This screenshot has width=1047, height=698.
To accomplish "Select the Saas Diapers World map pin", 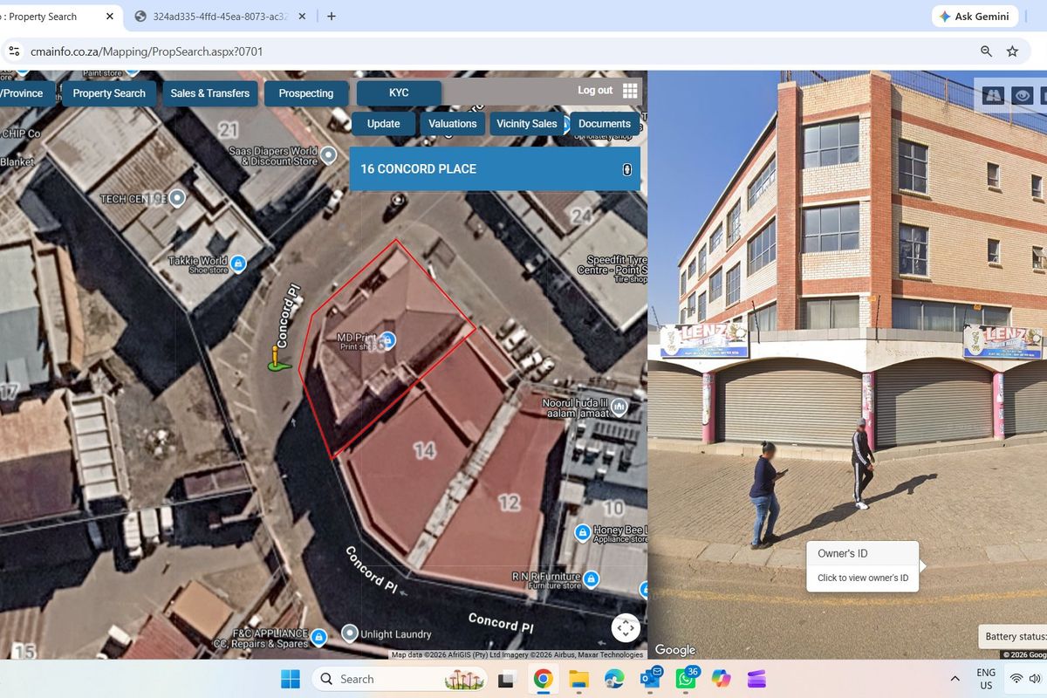I will (x=328, y=155).
